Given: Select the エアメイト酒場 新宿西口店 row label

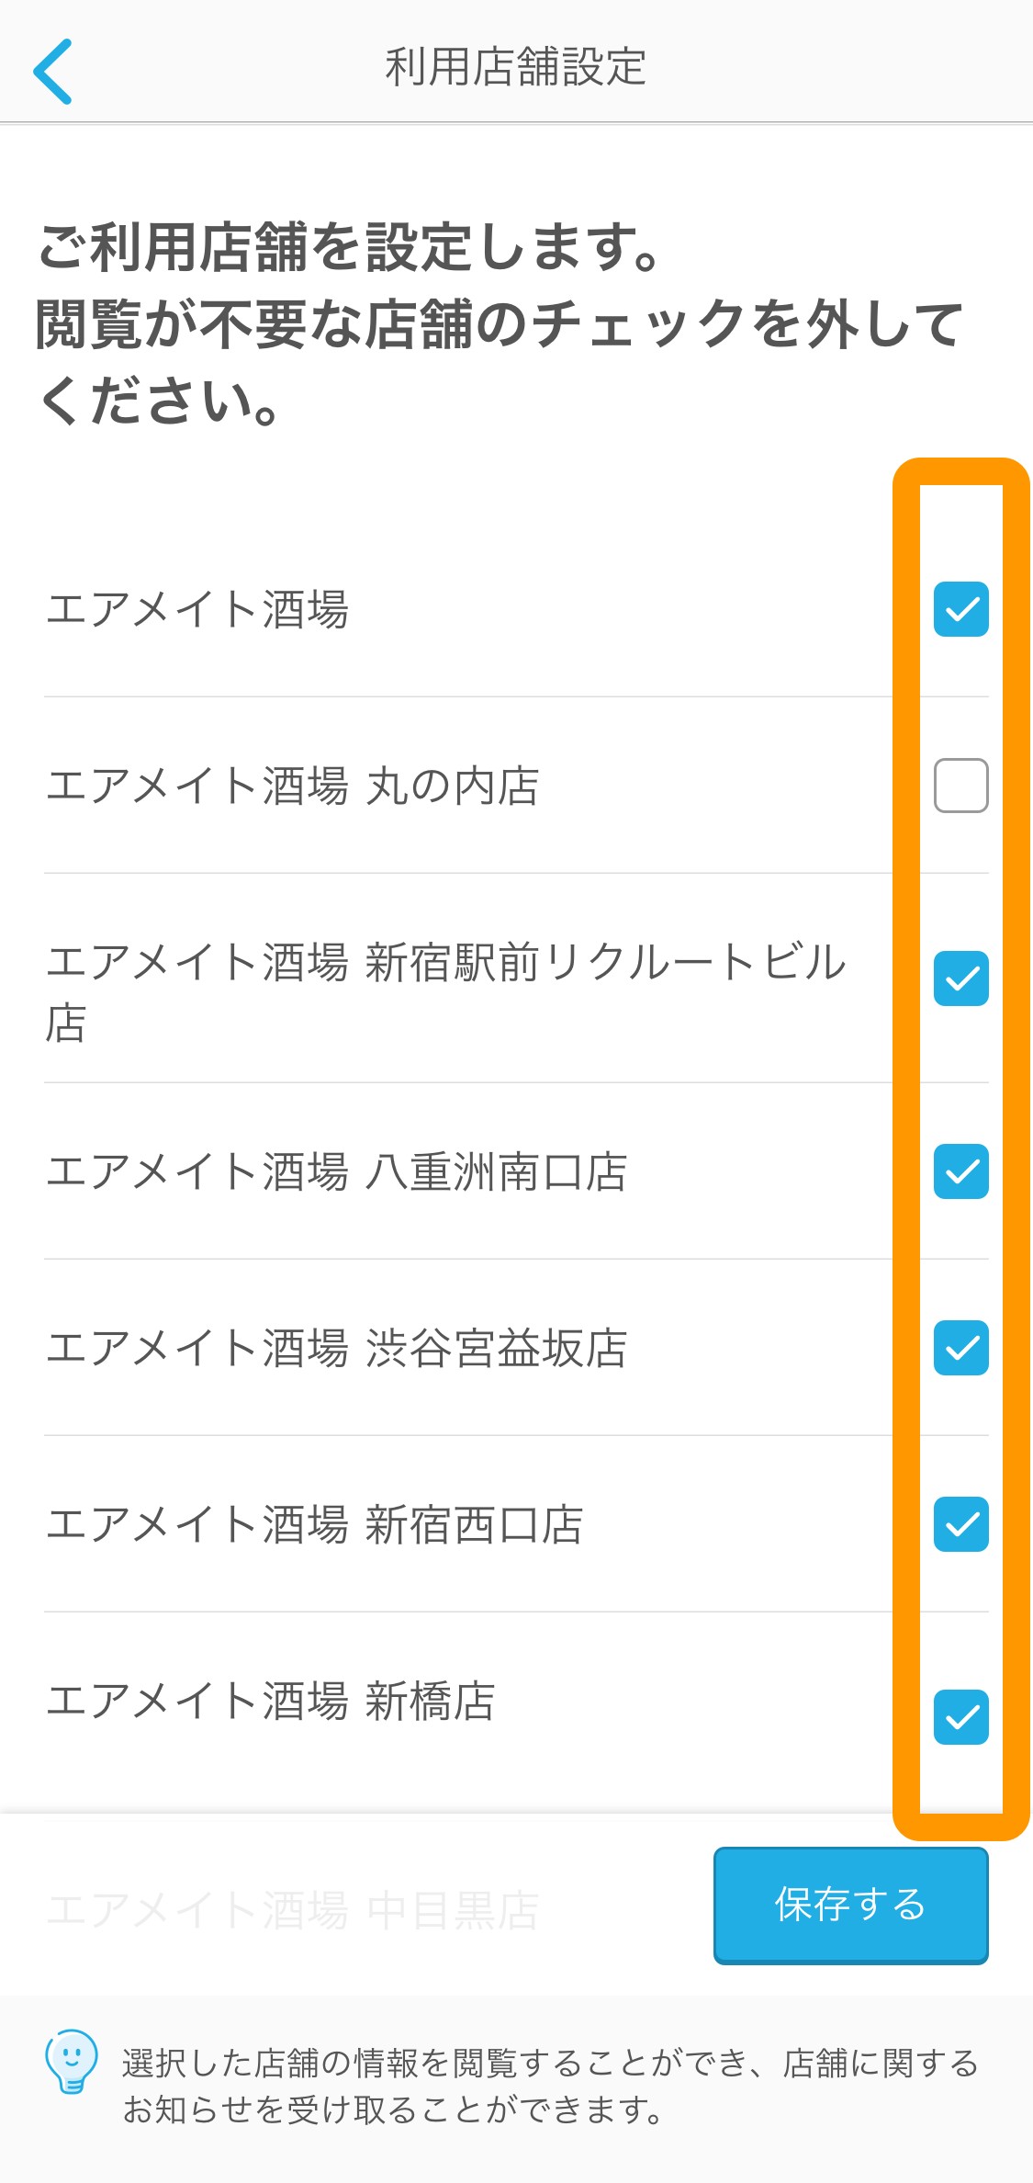Looking at the screenshot, I should tap(314, 1525).
